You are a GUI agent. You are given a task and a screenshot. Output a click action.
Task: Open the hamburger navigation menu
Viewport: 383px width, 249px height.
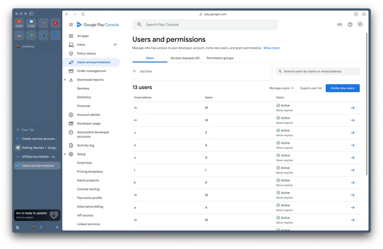71,25
